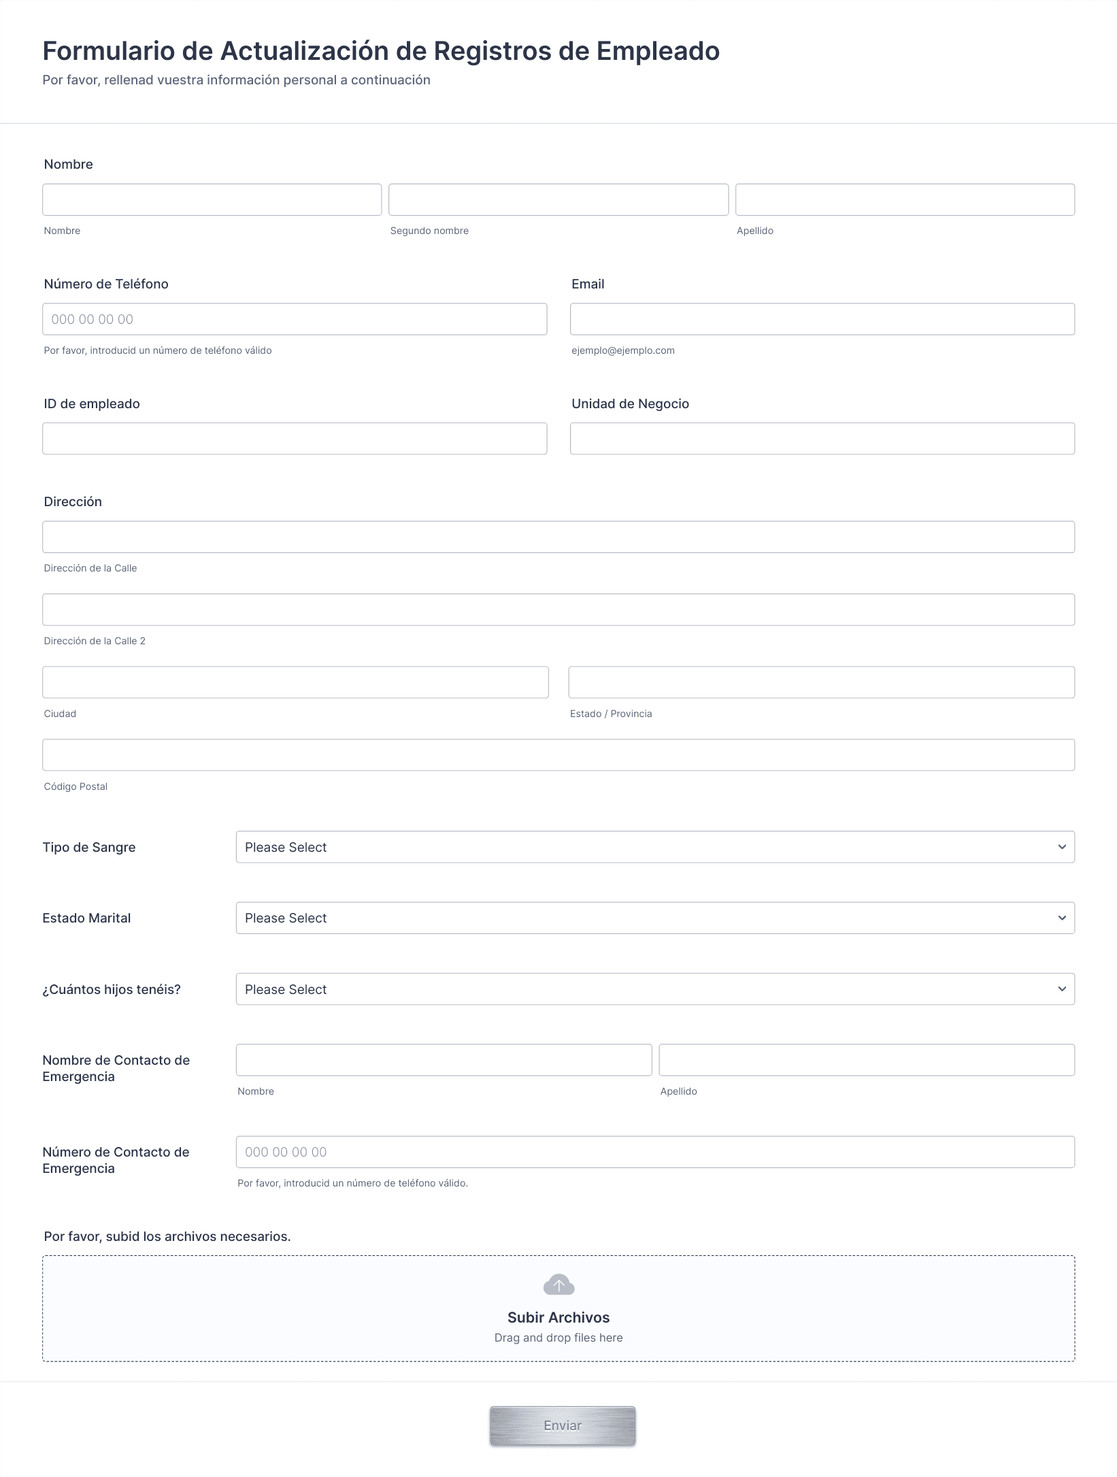Viewport: 1117px width, 1477px height.
Task: Click the Enviar button
Action: 563,1425
